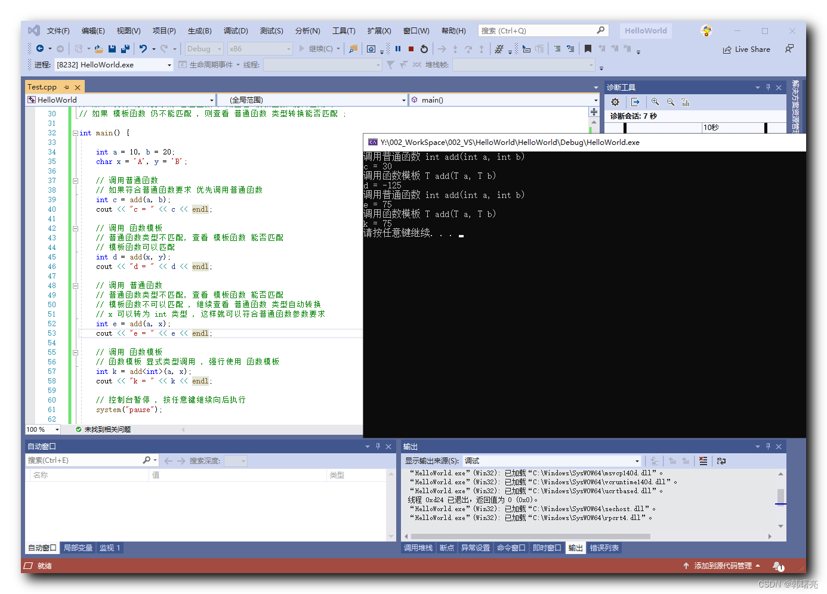
Task: Zoom in on the diagnostic timeline
Action: (x=655, y=102)
